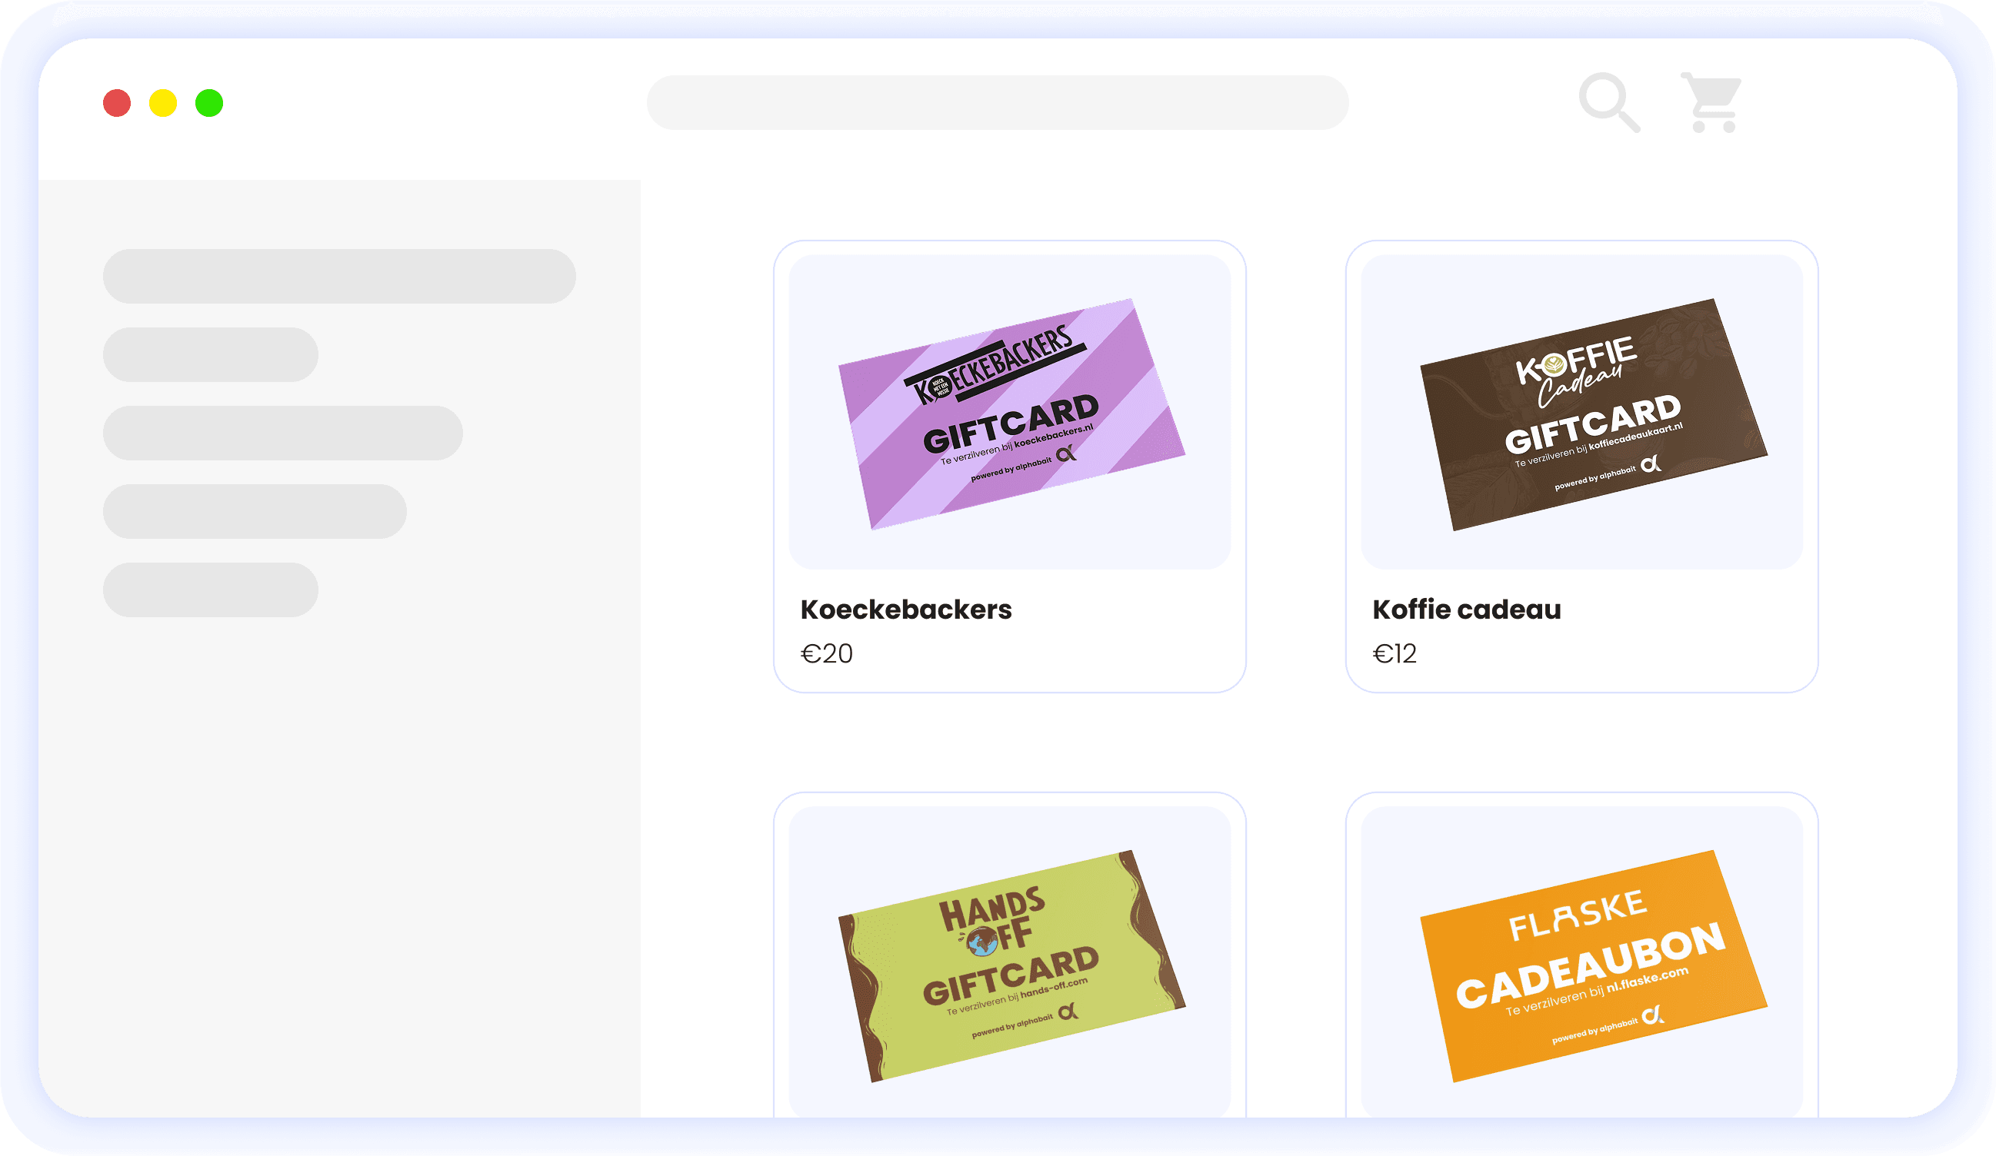
Task: Click the magnifying glass search icon
Action: click(1608, 103)
